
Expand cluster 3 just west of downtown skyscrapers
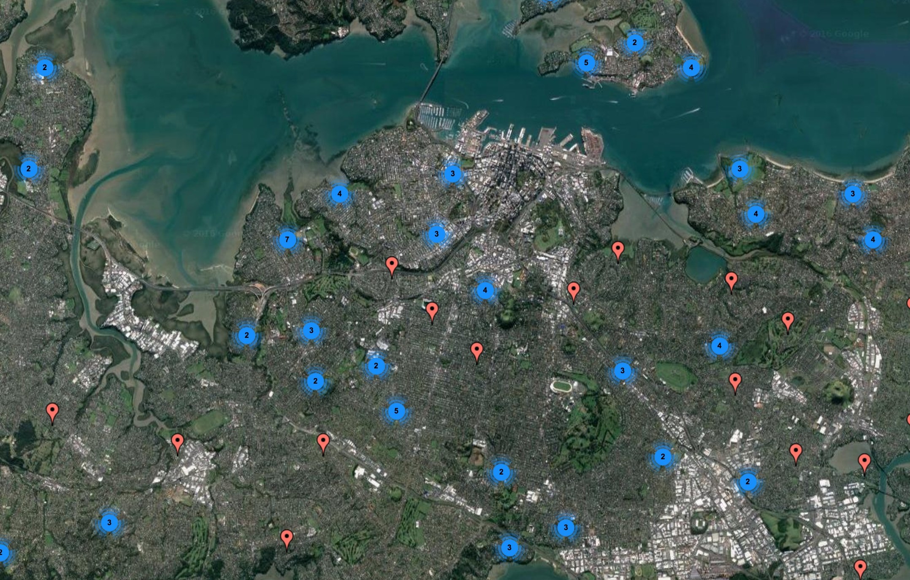coord(452,173)
